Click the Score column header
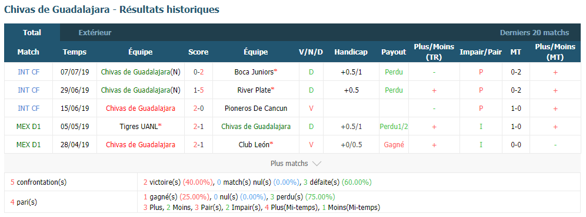Screen dimensions: 586x217 tap(198, 52)
